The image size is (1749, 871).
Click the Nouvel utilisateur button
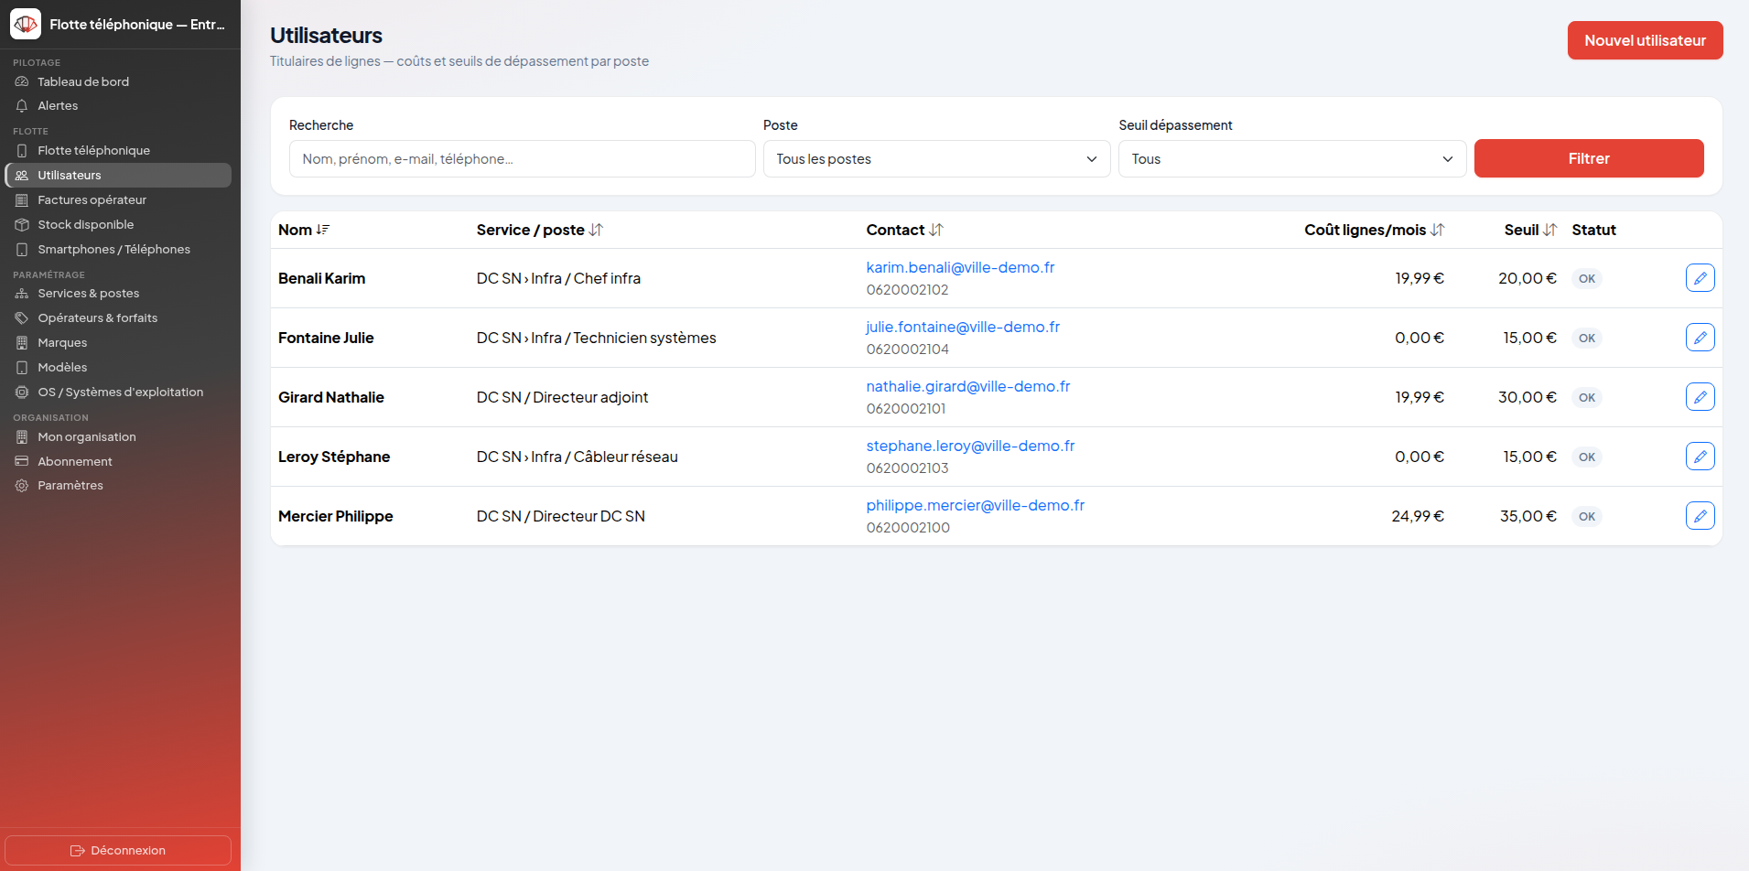pyautogui.click(x=1645, y=40)
